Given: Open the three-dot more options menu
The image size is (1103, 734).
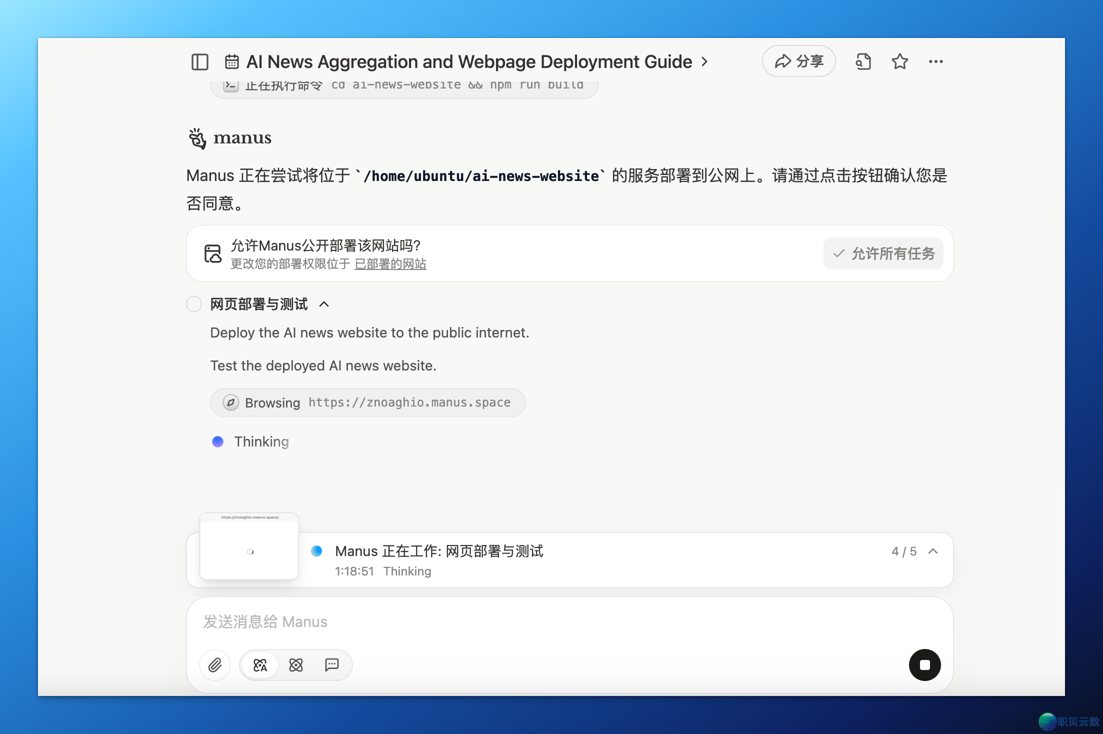Looking at the screenshot, I should click(935, 61).
